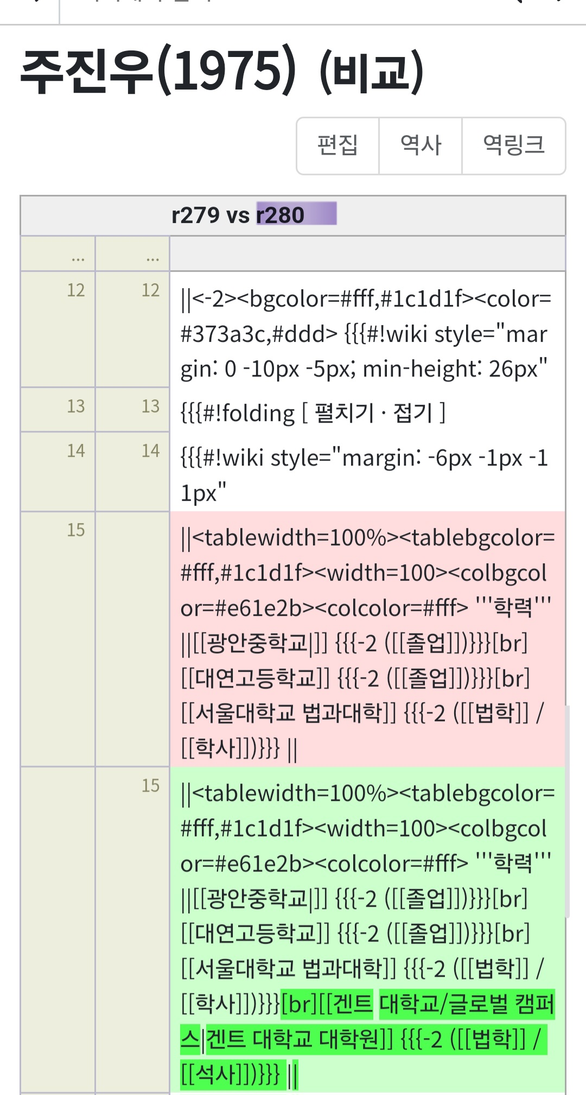Expand hidden lines via left ellipsis
The height and width of the screenshot is (1095, 586).
[78, 258]
